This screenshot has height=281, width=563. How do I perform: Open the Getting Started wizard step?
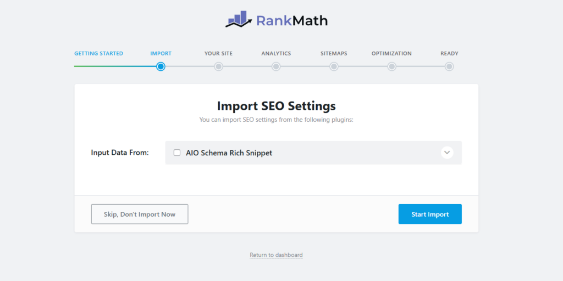coord(99,53)
